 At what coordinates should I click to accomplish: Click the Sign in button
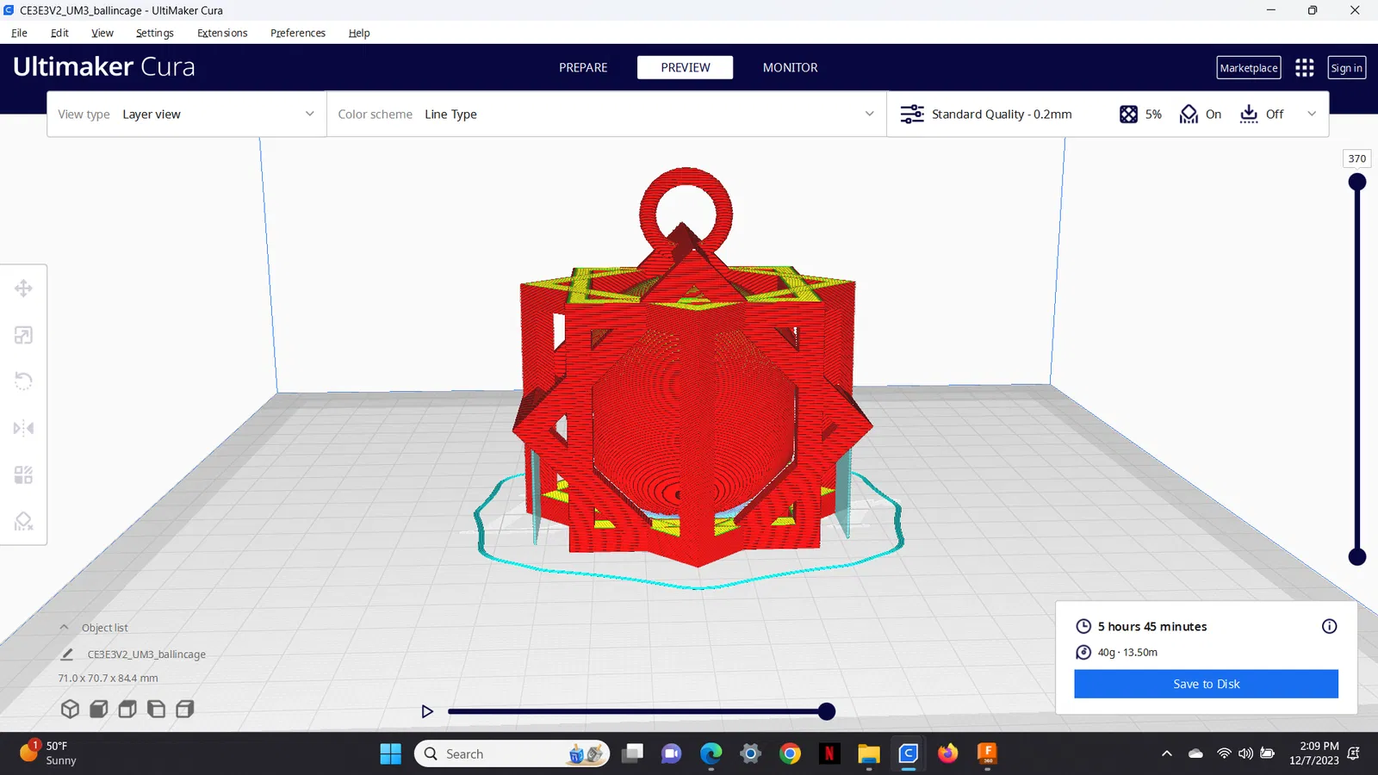click(1347, 68)
